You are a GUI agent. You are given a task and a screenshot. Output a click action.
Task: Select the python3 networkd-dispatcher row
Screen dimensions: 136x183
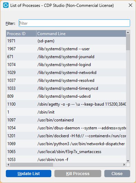coord(66,144)
